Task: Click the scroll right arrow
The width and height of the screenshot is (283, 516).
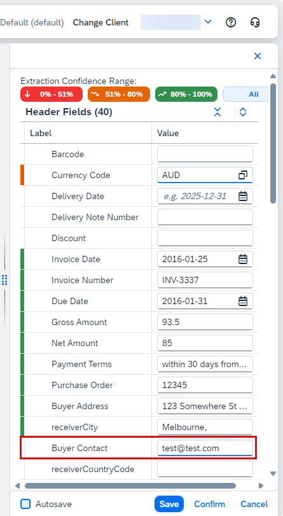Action: [261, 485]
